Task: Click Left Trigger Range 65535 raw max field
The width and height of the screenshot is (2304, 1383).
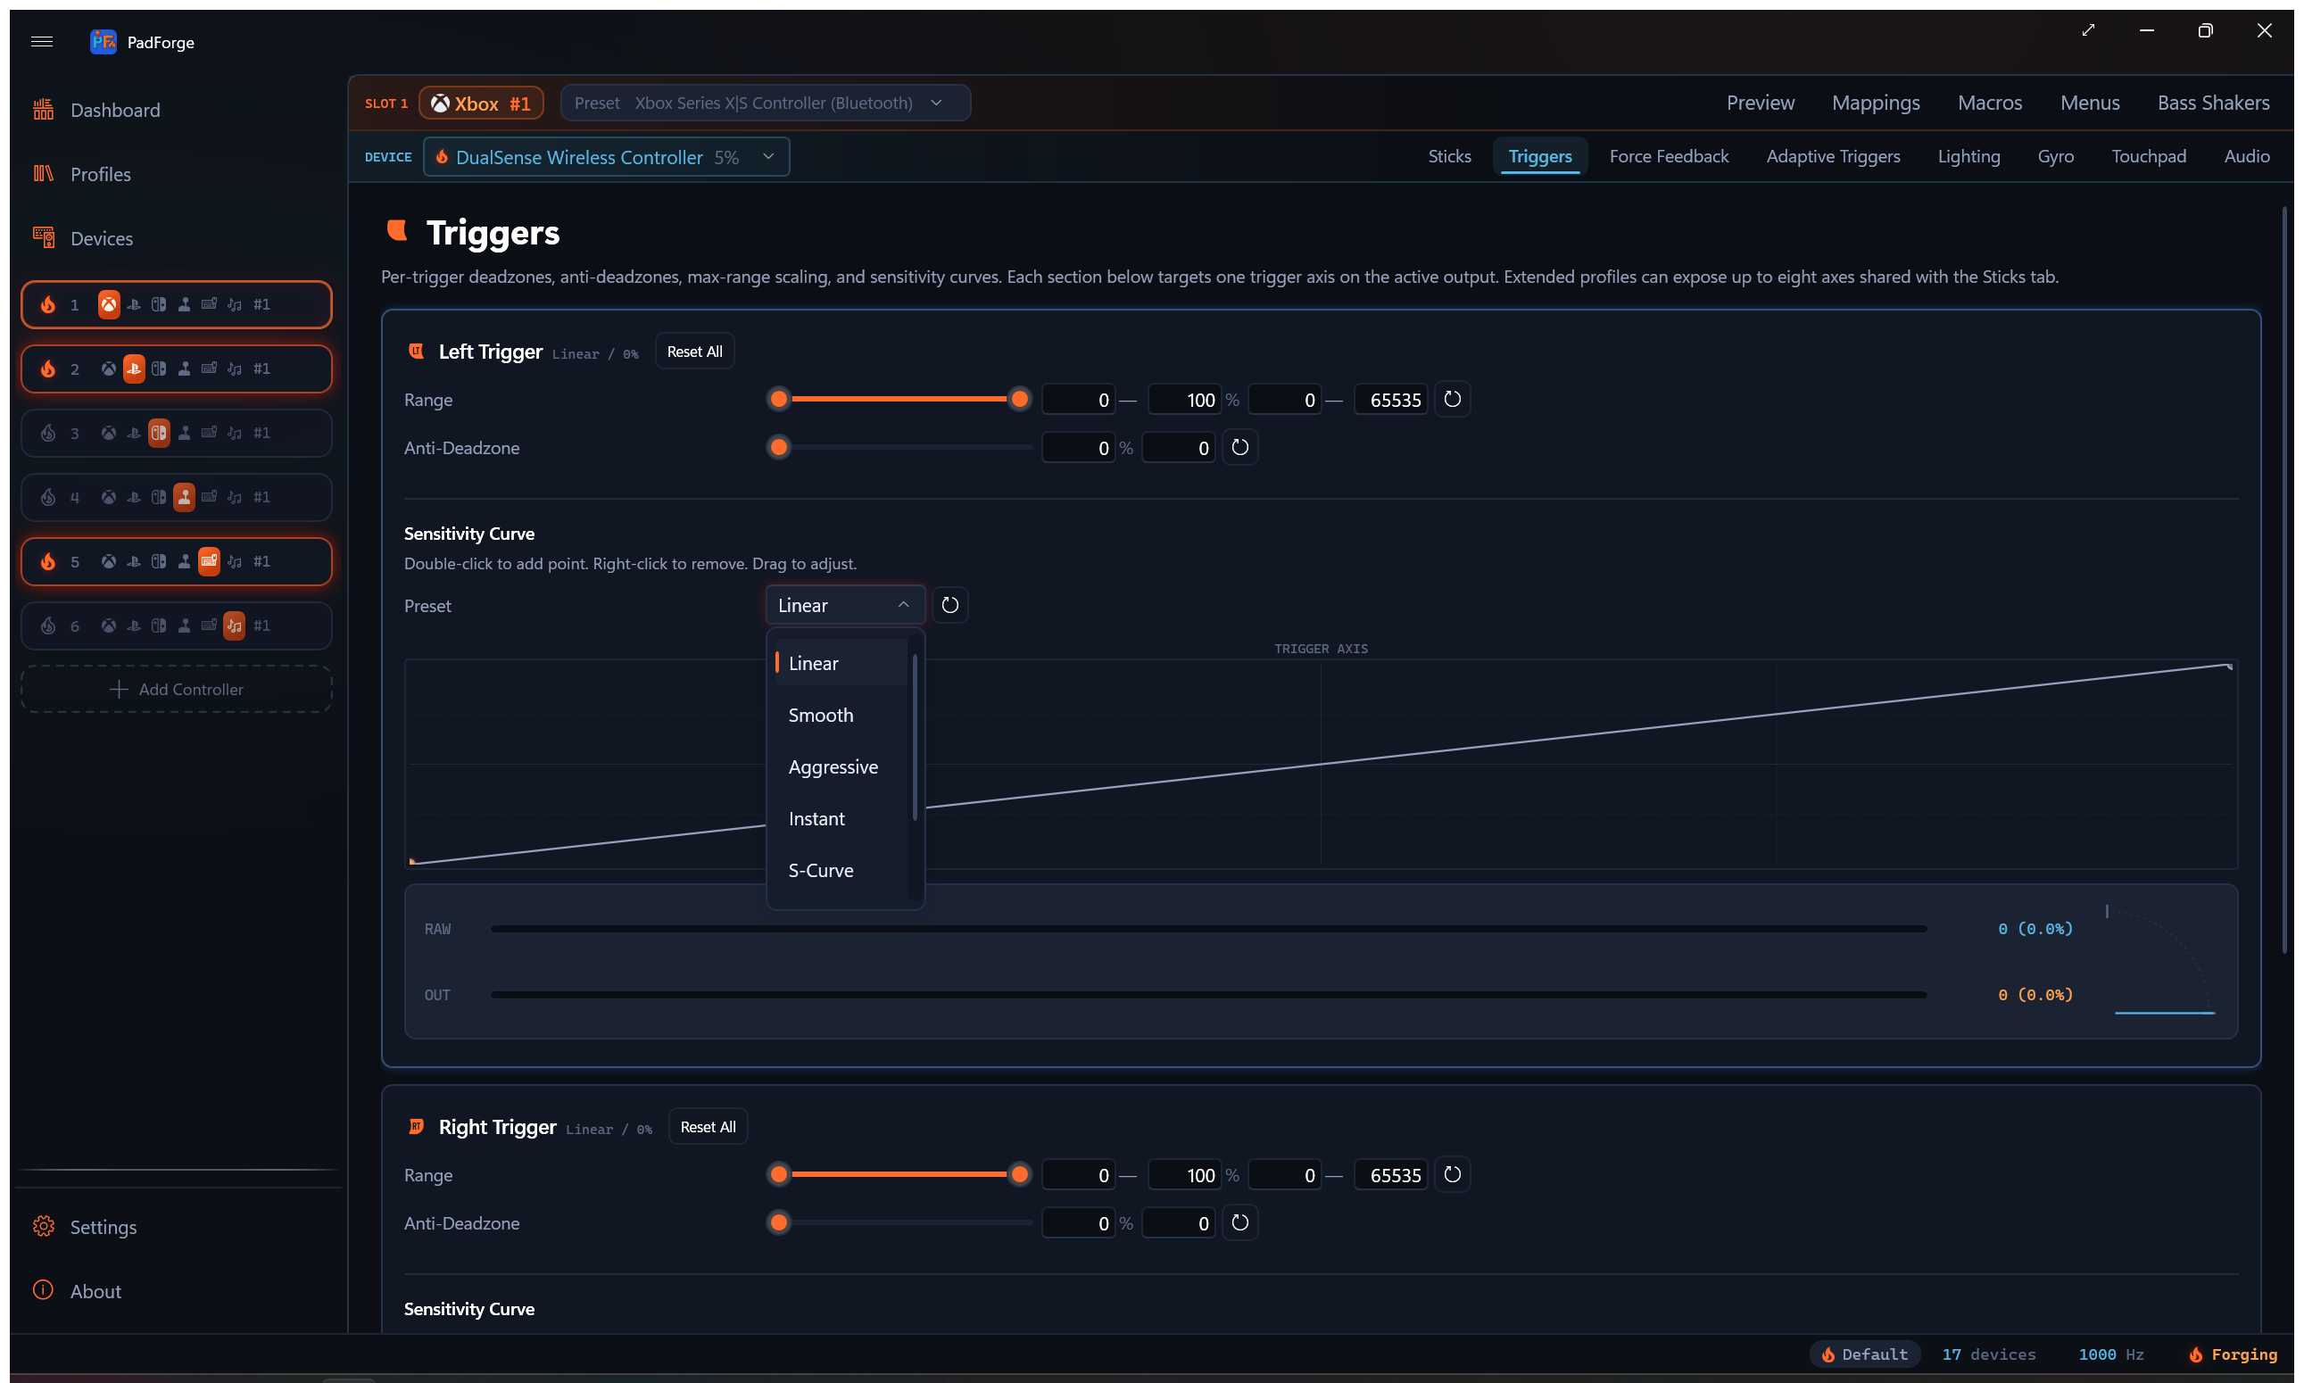Action: pos(1390,400)
